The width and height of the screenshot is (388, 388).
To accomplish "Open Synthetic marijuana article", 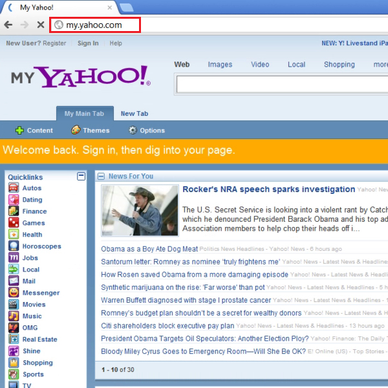I will [182, 287].
